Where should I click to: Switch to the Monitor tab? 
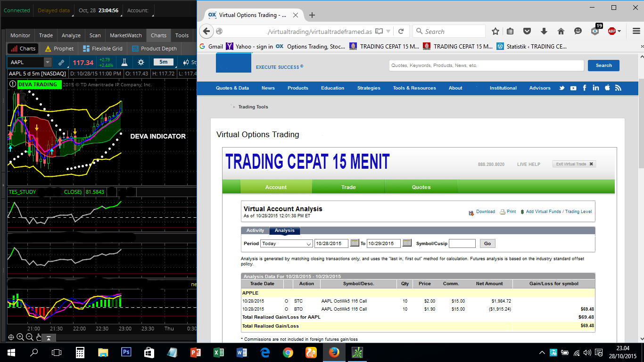tap(20, 35)
